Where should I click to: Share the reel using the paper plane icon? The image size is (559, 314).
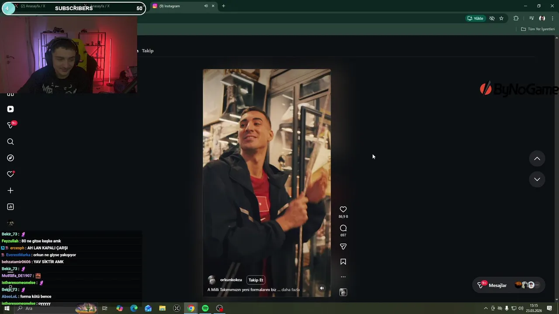(343, 246)
